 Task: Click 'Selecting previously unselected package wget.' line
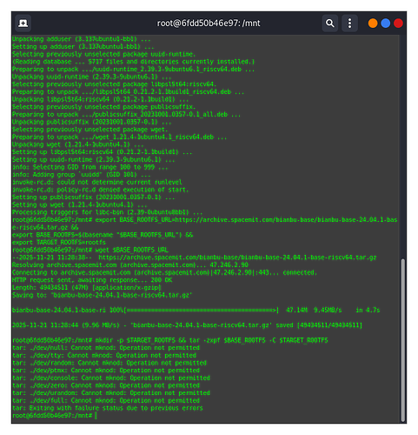point(90,129)
